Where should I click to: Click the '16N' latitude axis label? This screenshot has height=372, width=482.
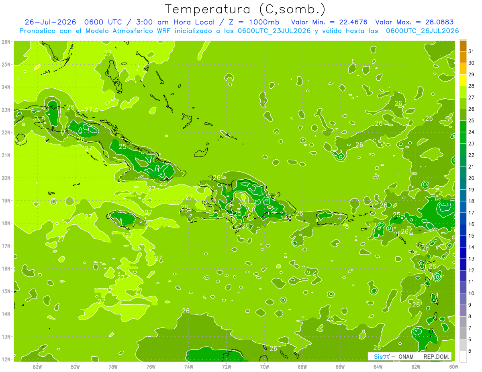[x=6, y=268]
